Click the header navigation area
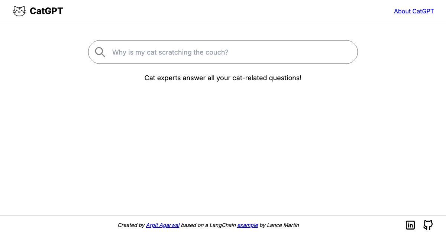The image size is (446, 234). pyautogui.click(x=223, y=11)
